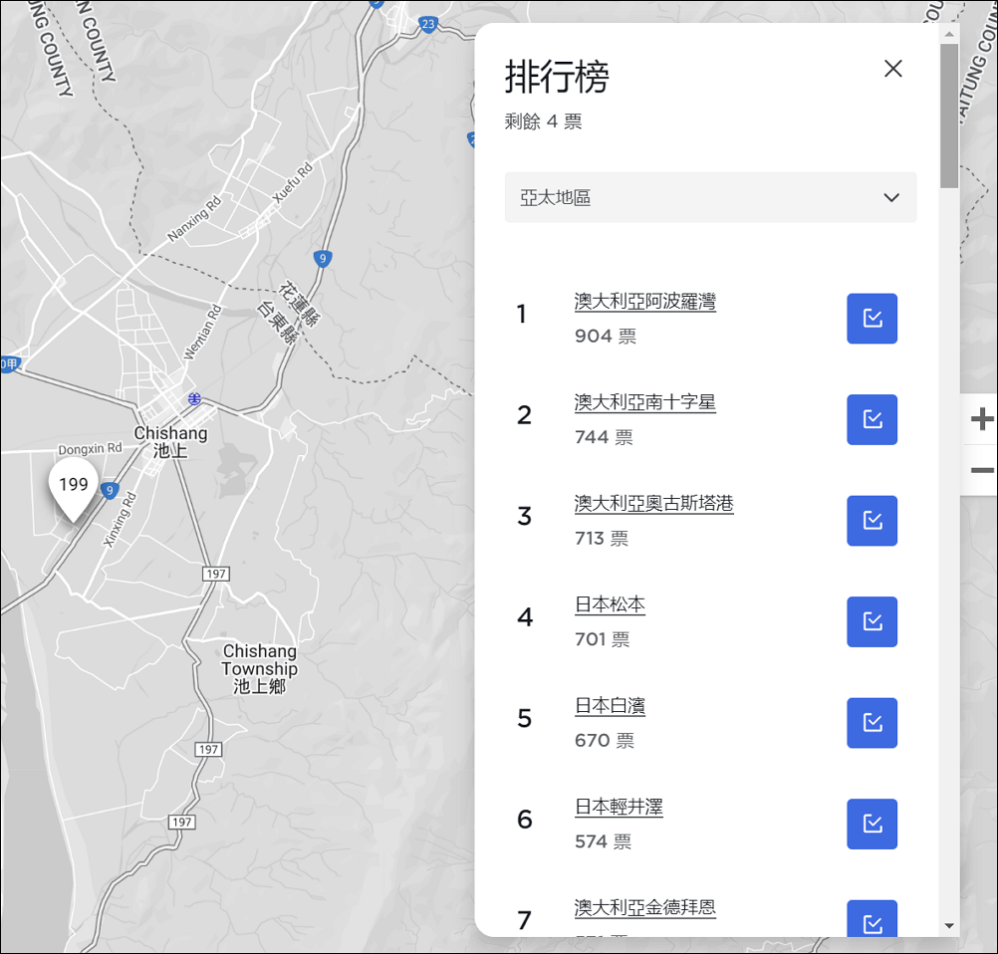The width and height of the screenshot is (998, 954).
Task: Close the 排行榜 leaderboard panel
Action: (x=893, y=69)
